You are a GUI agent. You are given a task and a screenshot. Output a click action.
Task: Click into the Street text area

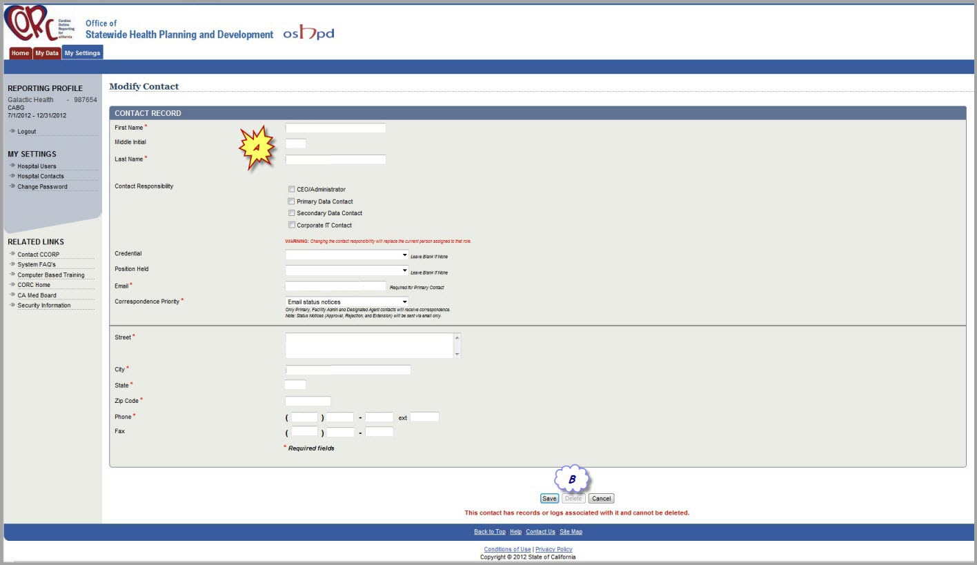369,346
